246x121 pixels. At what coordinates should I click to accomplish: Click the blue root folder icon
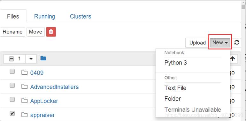pyautogui.click(x=43, y=58)
